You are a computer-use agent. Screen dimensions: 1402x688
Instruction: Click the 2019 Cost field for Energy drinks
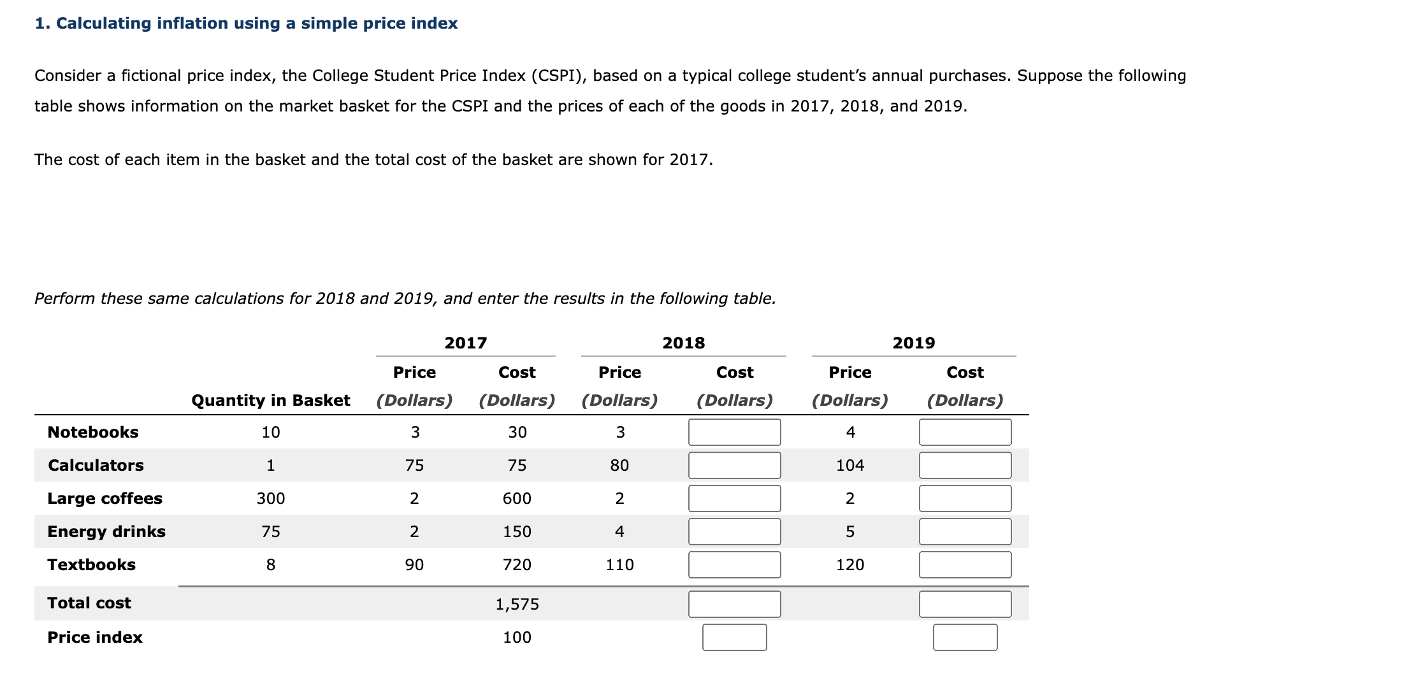[964, 532]
